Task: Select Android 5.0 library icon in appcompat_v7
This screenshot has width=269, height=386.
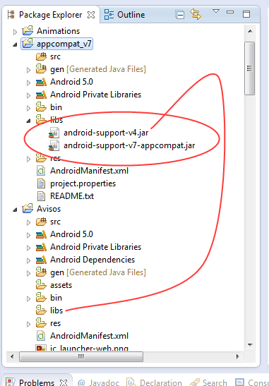Action: point(41,82)
